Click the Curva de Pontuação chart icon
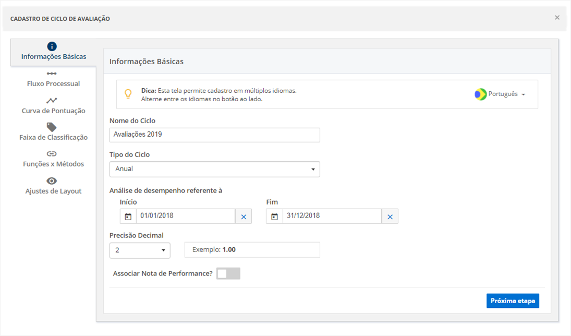 click(52, 101)
